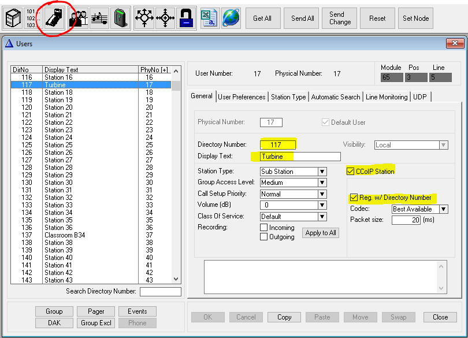
Task: Open the 101 102 103 directory numbers icon
Action: pyautogui.click(x=34, y=18)
